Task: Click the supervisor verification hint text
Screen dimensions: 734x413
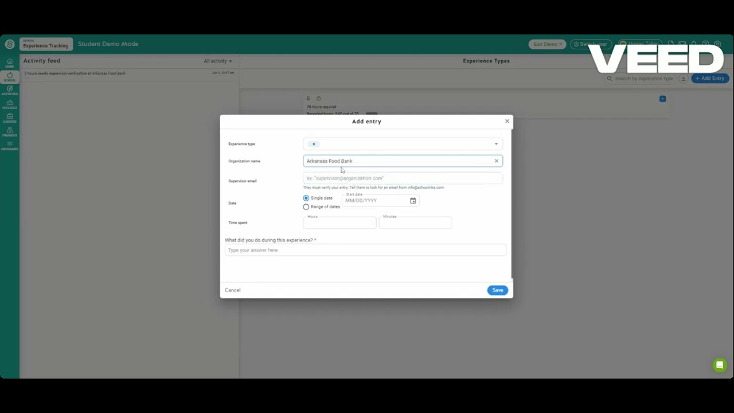Action: (373, 188)
